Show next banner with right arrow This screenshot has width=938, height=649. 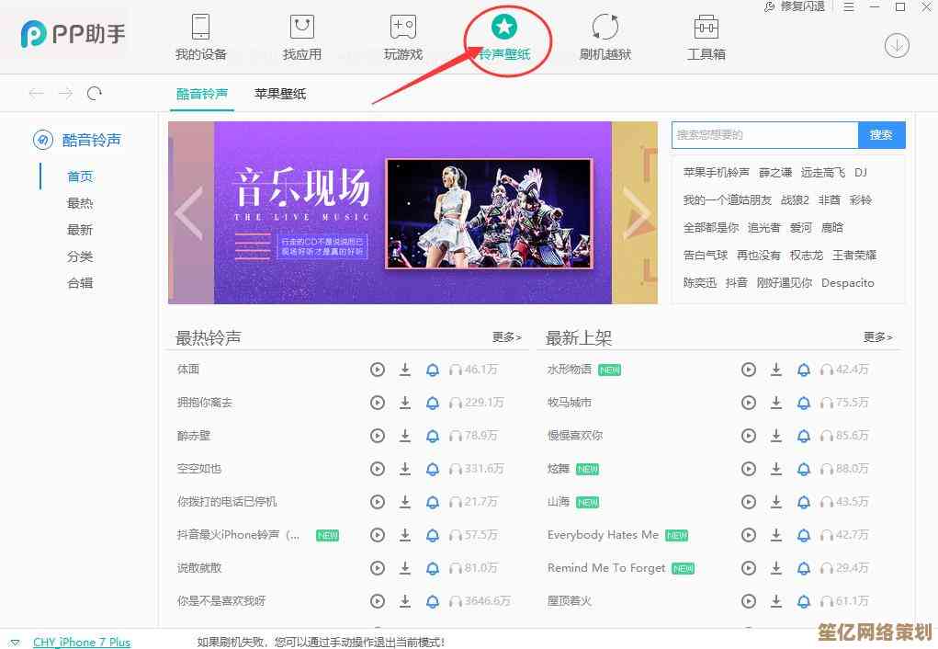636,213
